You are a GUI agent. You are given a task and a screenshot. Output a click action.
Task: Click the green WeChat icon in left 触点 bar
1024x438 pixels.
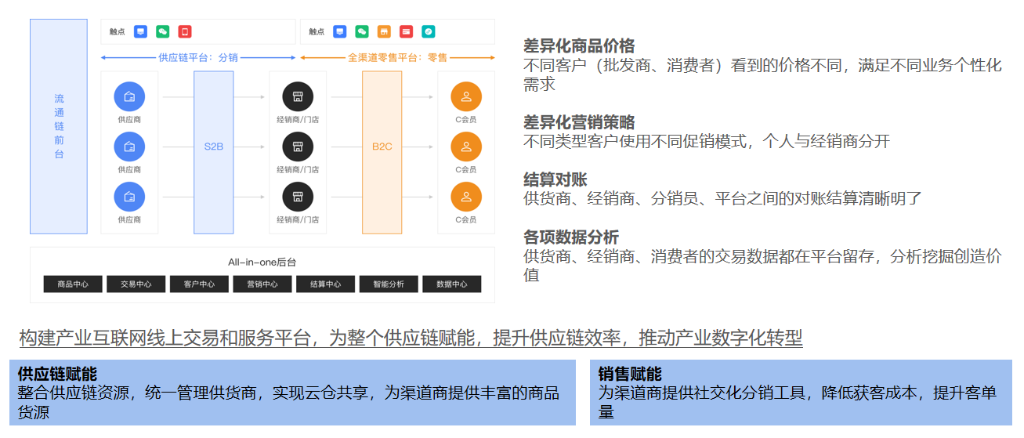pyautogui.click(x=163, y=32)
